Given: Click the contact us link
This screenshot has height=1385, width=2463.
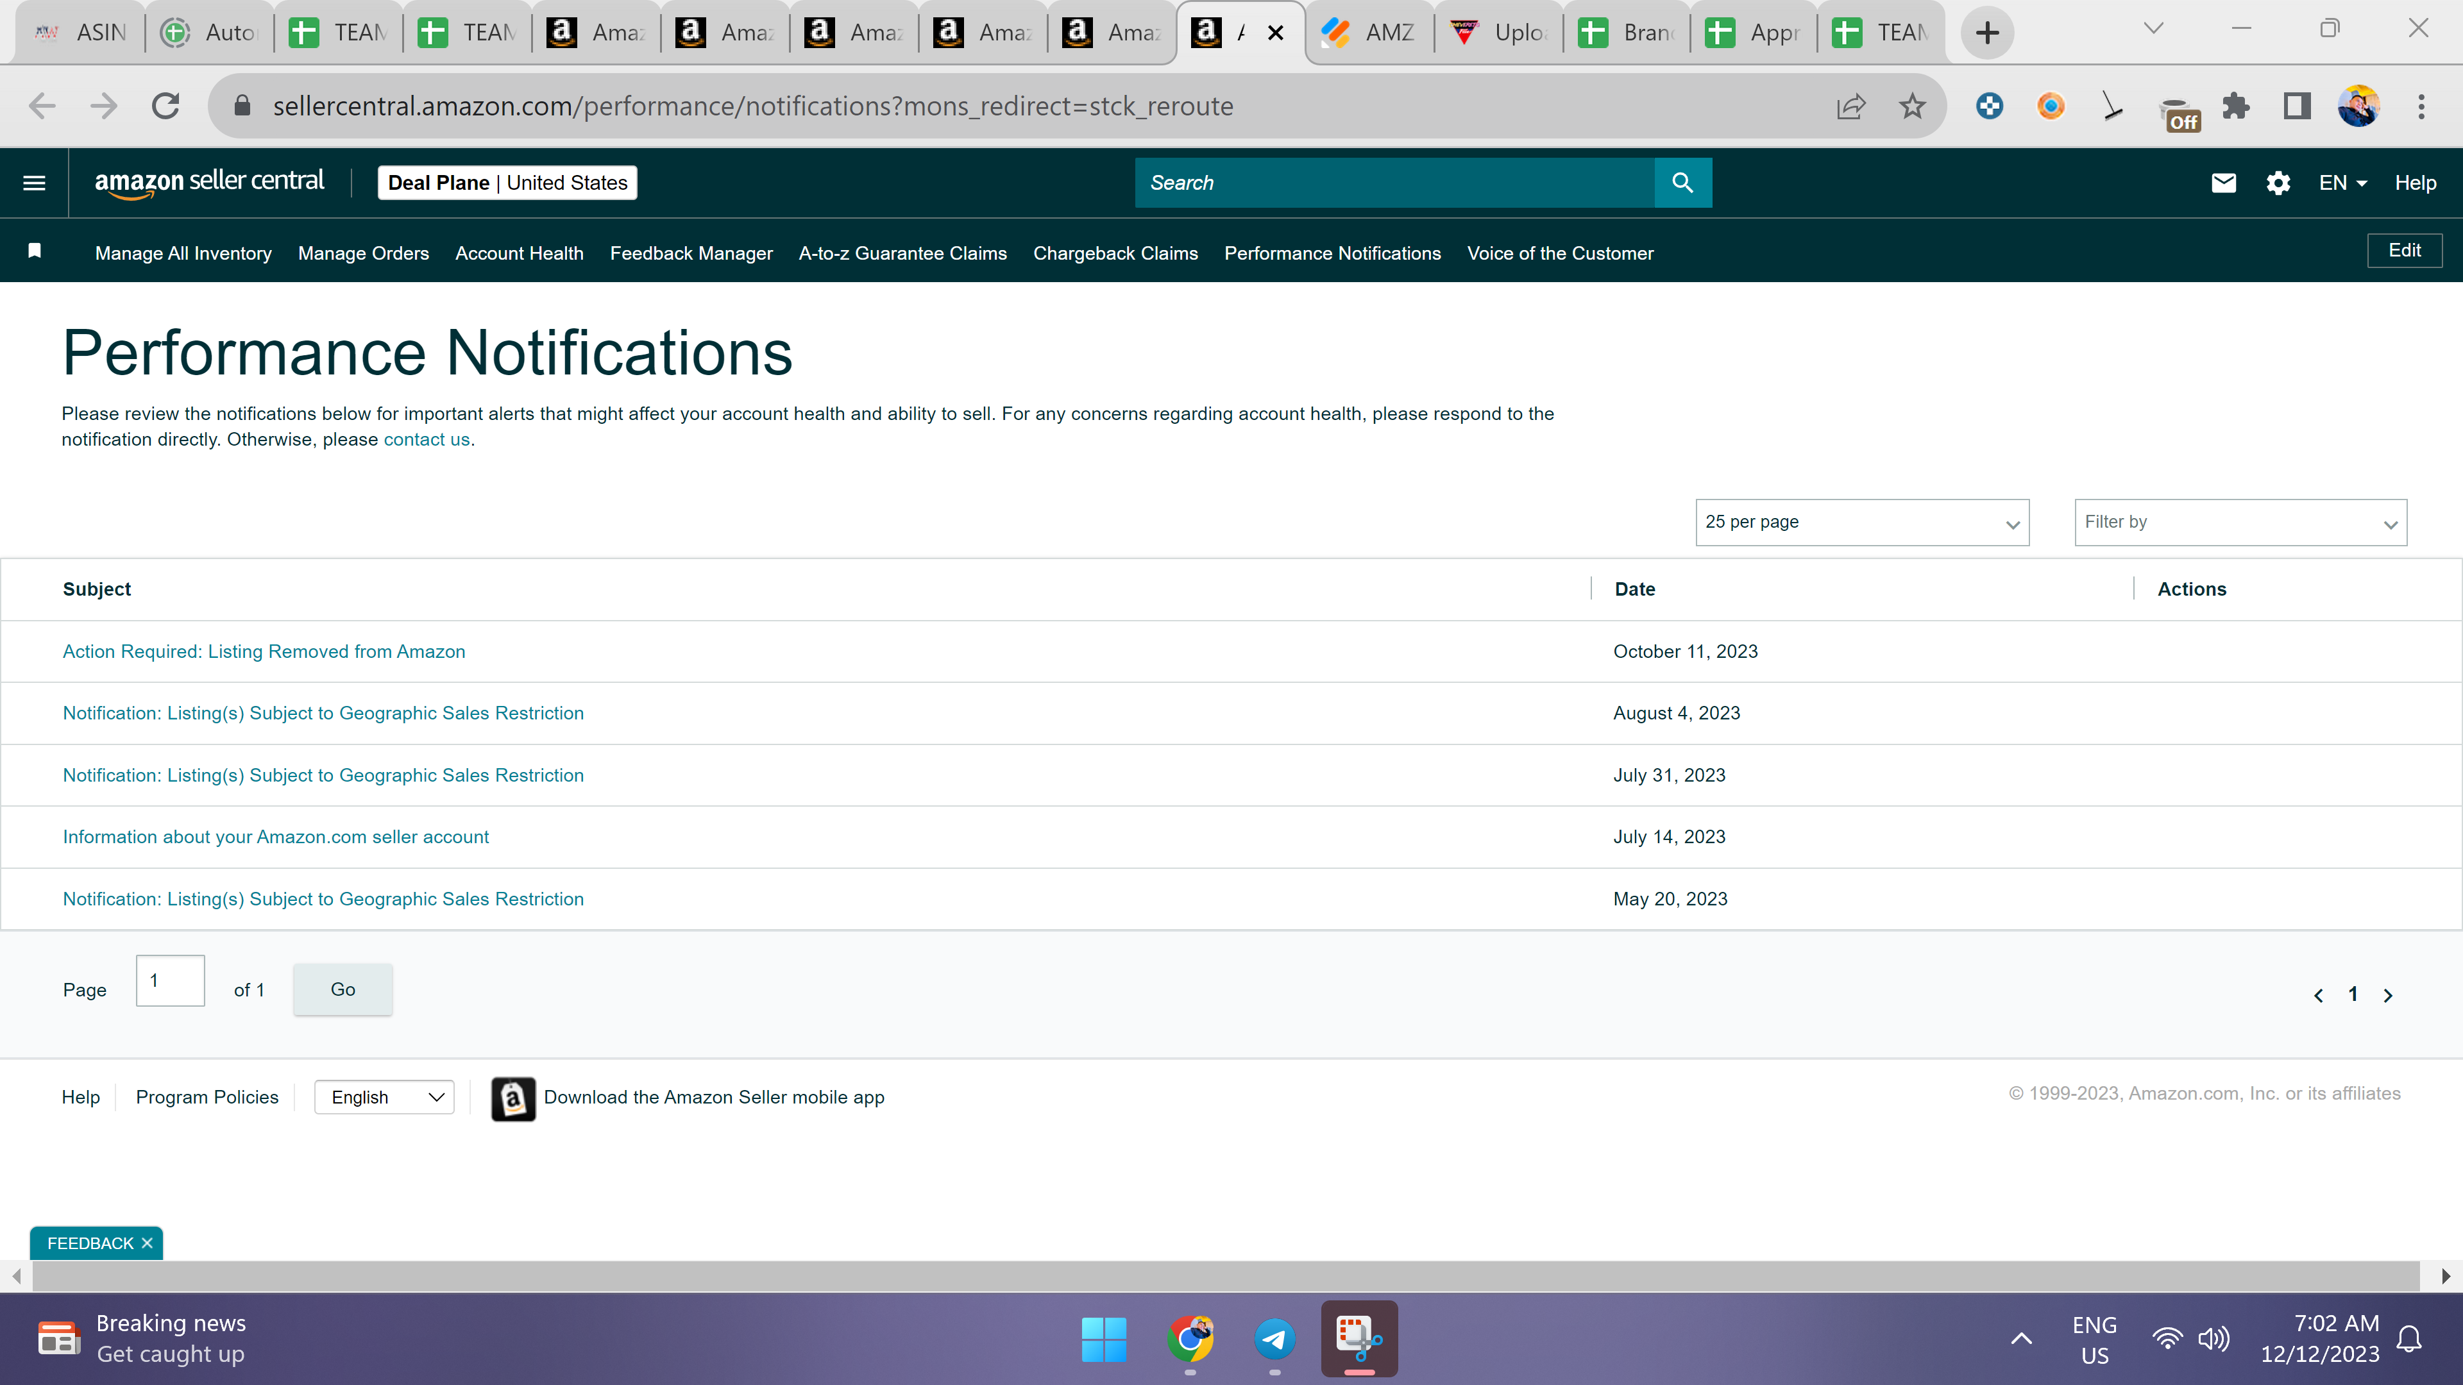Looking at the screenshot, I should (427, 440).
